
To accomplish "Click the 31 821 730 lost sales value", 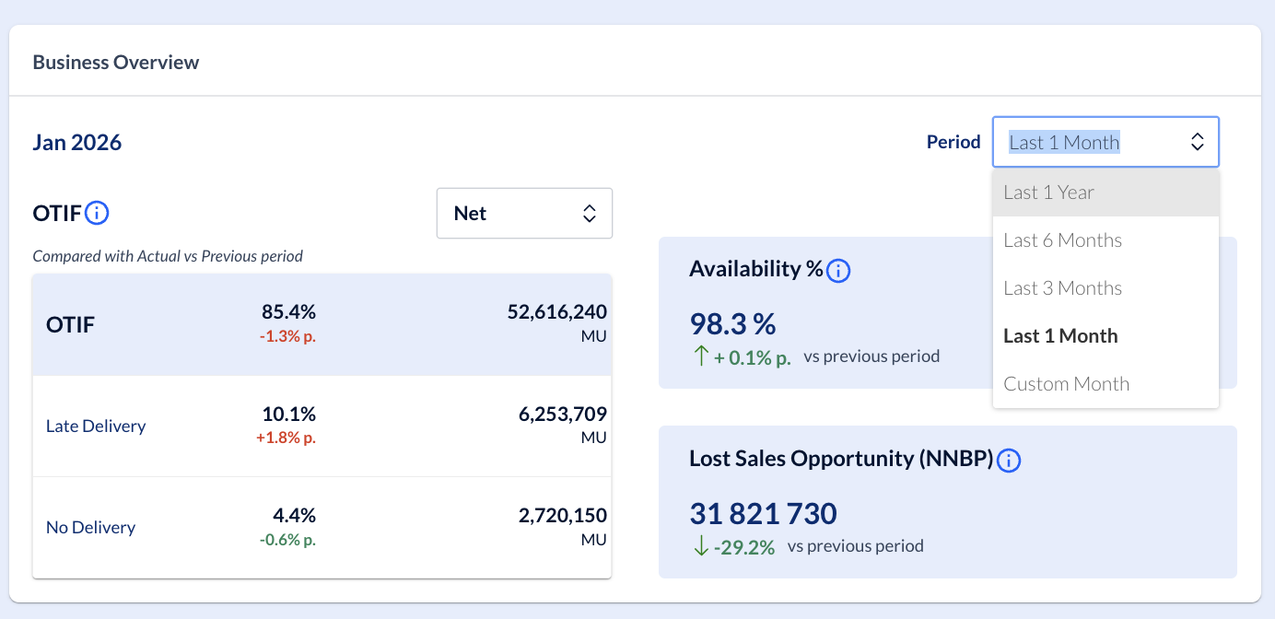I will tap(763, 513).
